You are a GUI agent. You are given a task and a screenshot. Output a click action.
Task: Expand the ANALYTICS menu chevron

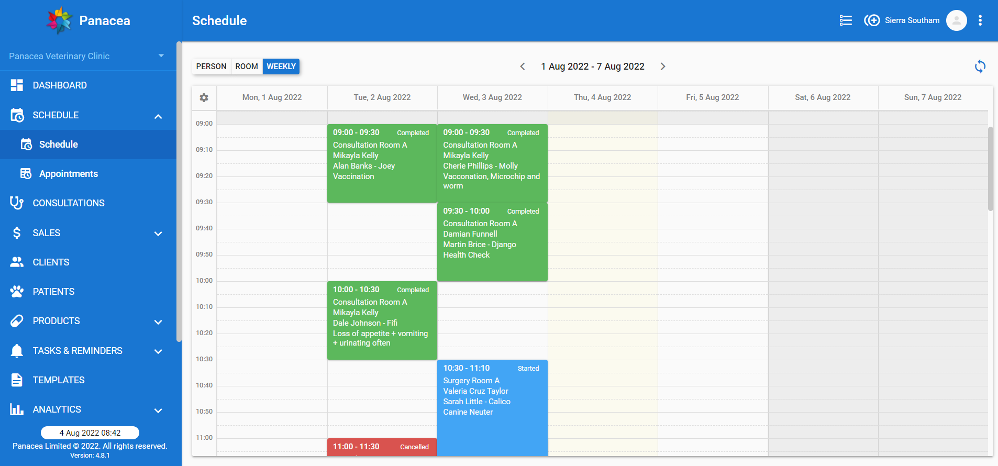tap(158, 410)
